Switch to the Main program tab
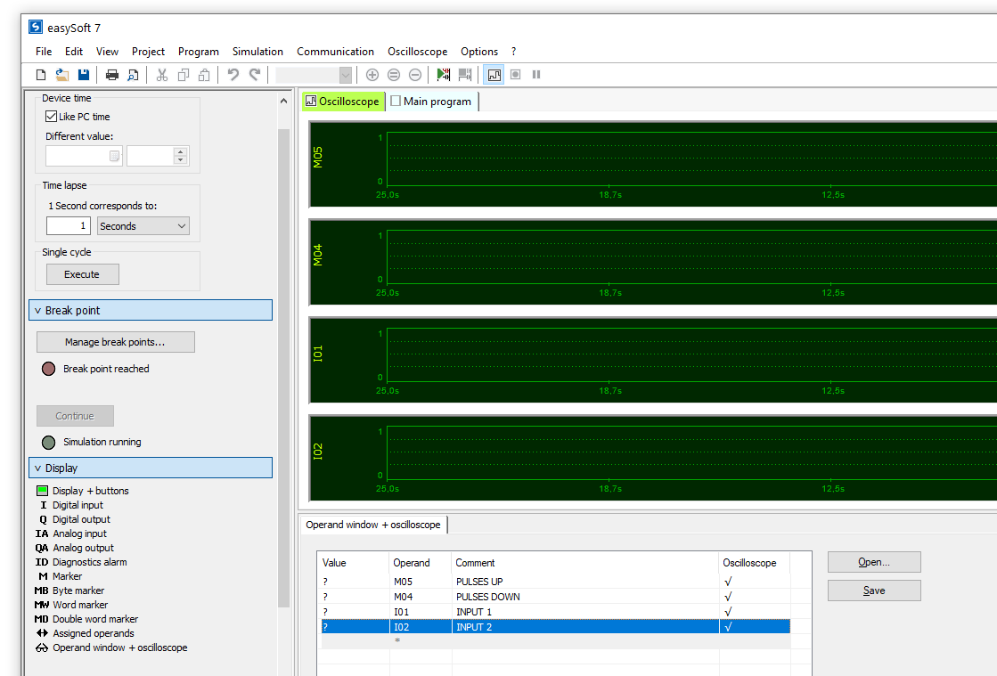The height and width of the screenshot is (676, 997). [432, 102]
